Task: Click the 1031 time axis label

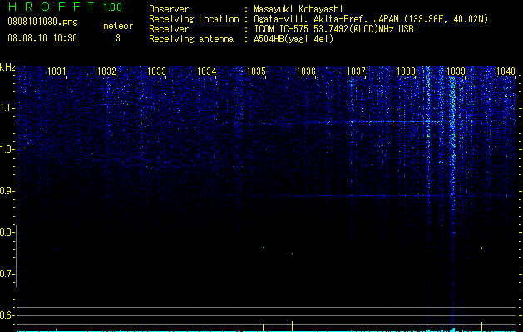Action: [x=57, y=71]
